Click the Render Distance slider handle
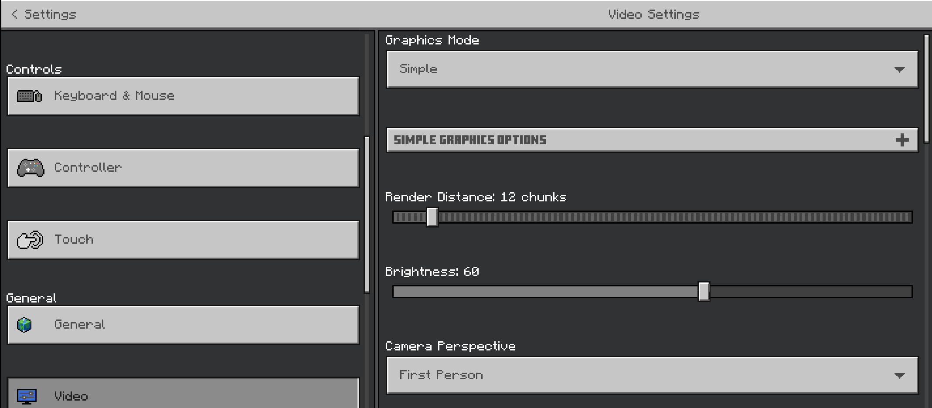Image resolution: width=932 pixels, height=408 pixels. (432, 217)
